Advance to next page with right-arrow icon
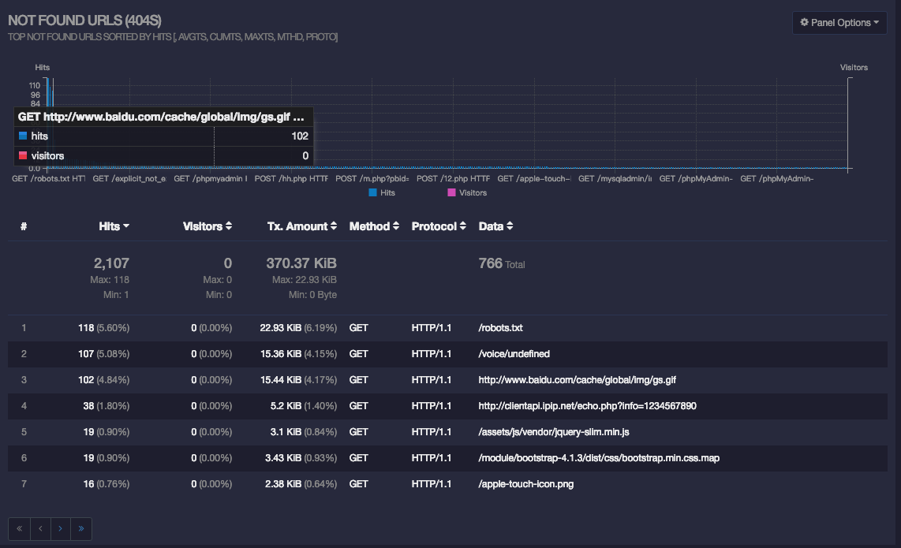 tap(61, 528)
